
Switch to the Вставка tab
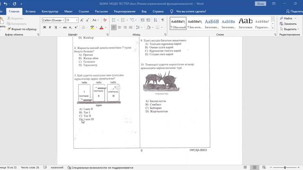[x=30, y=11]
